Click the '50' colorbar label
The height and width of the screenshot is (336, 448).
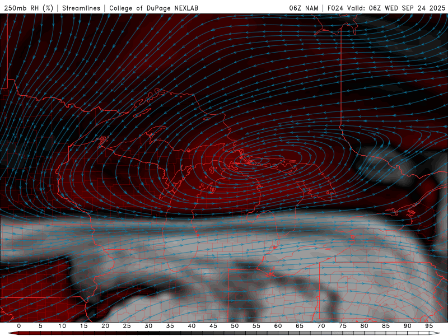235,326
